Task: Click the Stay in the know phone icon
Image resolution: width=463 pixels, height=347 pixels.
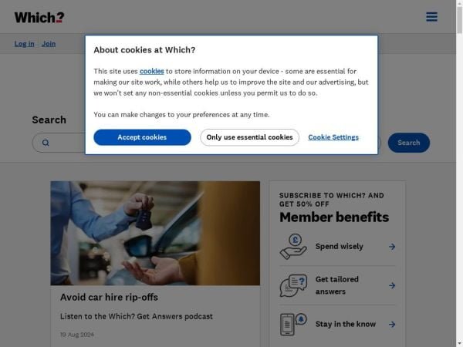Action: click(x=293, y=324)
